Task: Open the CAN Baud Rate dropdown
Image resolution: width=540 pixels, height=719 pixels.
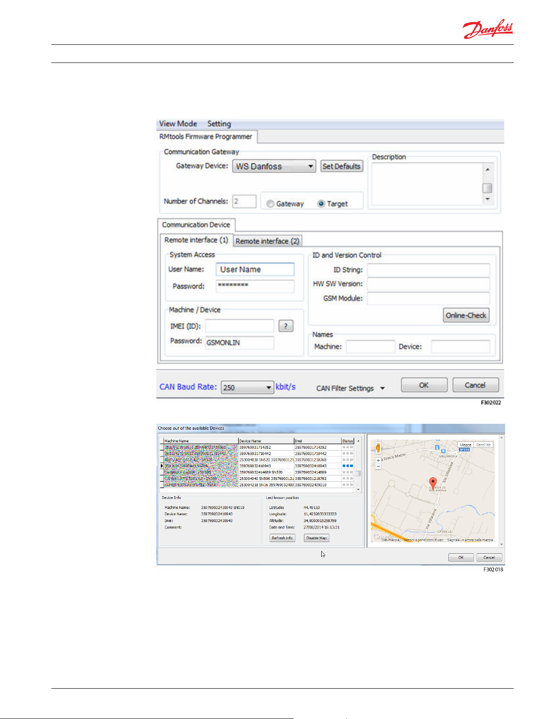Action: [x=247, y=387]
